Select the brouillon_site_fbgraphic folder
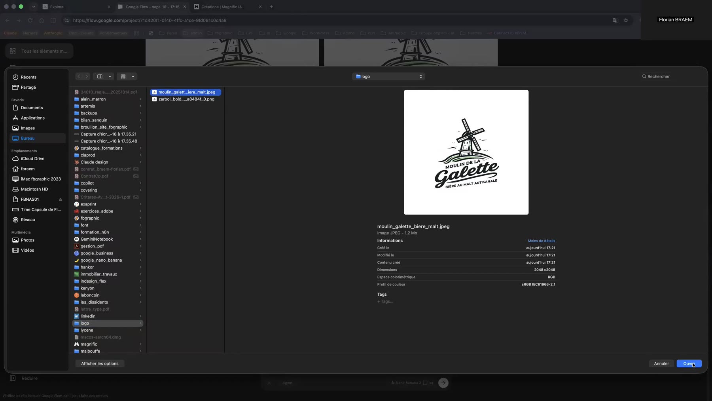This screenshot has height=401, width=712. point(108,127)
